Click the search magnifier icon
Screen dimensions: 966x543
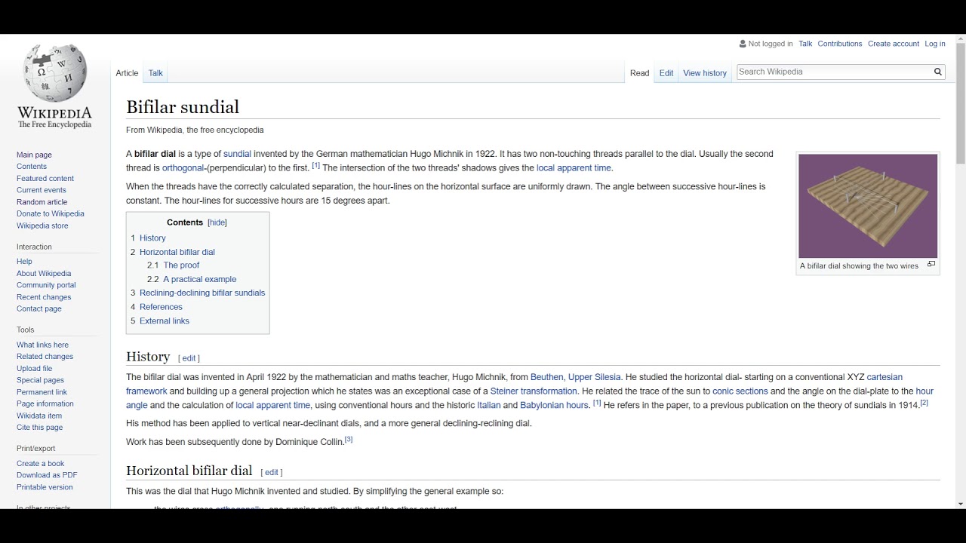click(x=938, y=72)
